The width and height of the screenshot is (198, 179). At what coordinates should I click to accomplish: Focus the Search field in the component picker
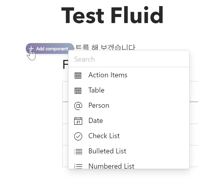tap(129, 59)
